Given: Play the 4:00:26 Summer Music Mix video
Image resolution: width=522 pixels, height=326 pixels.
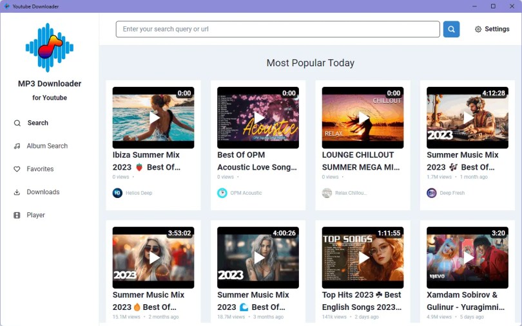Looking at the screenshot, I should coord(258,258).
